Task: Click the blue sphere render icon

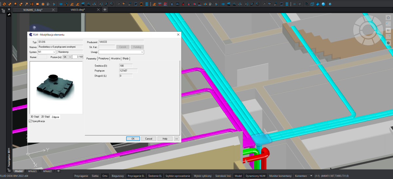Action: tap(323, 4)
